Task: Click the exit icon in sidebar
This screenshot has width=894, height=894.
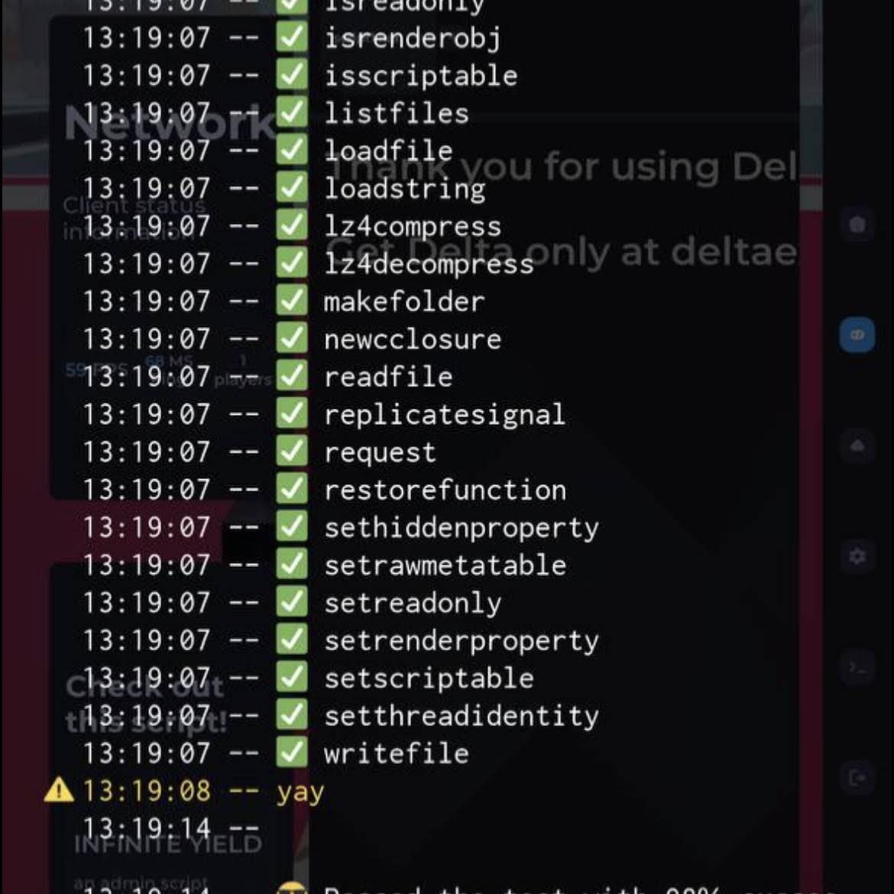Action: click(x=857, y=779)
